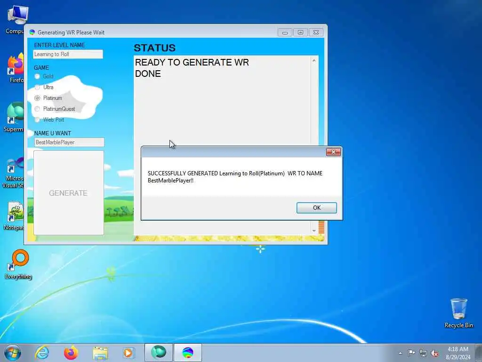Click the READY TO GENERATE WR text

(x=192, y=62)
